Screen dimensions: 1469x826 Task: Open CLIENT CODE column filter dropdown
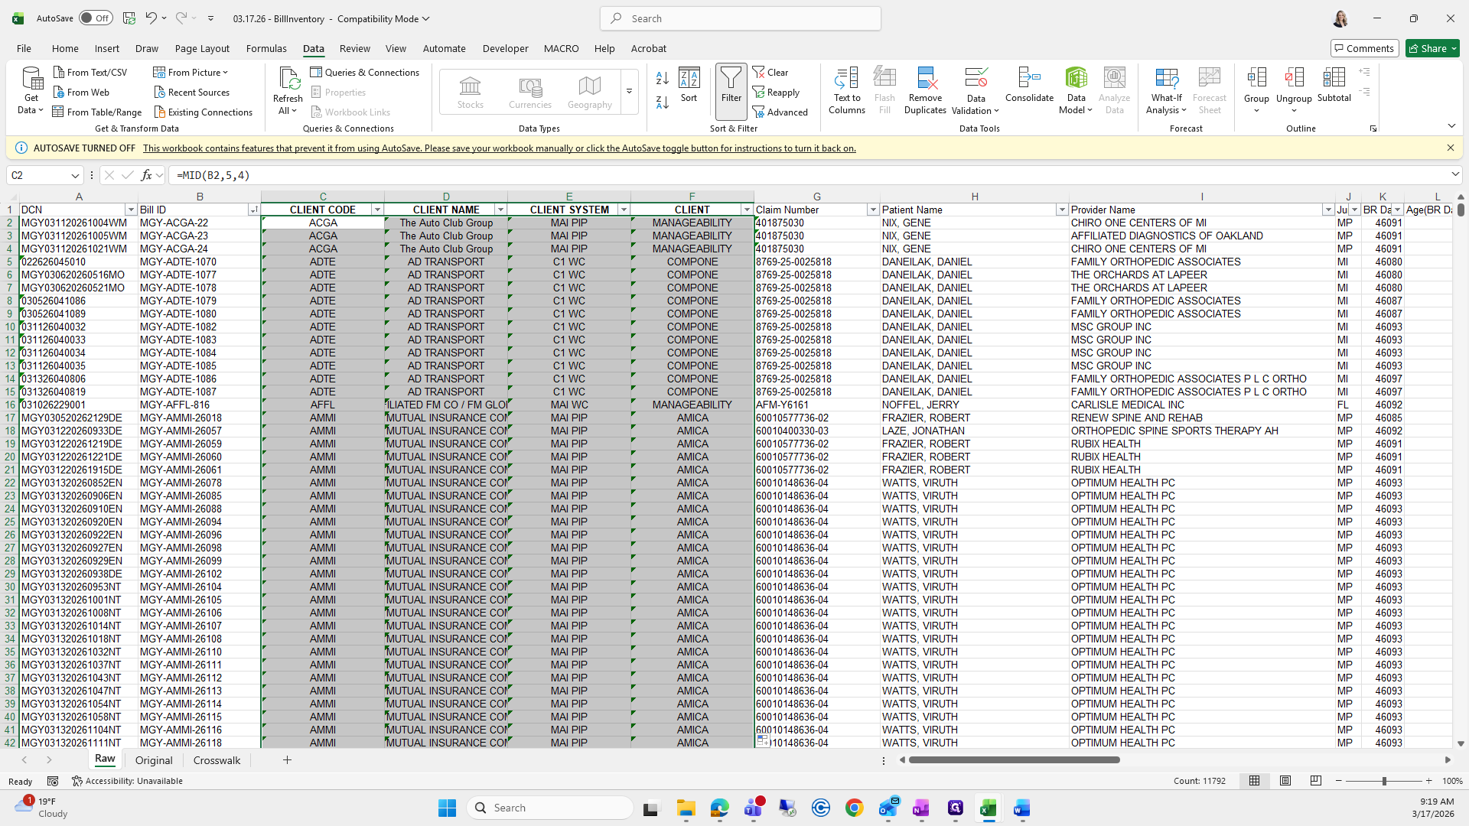point(377,210)
